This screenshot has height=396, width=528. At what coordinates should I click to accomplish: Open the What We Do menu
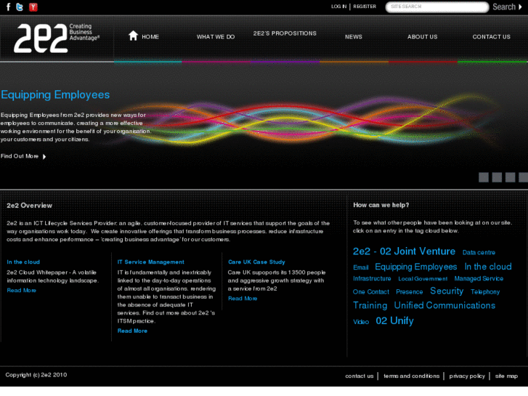[216, 37]
